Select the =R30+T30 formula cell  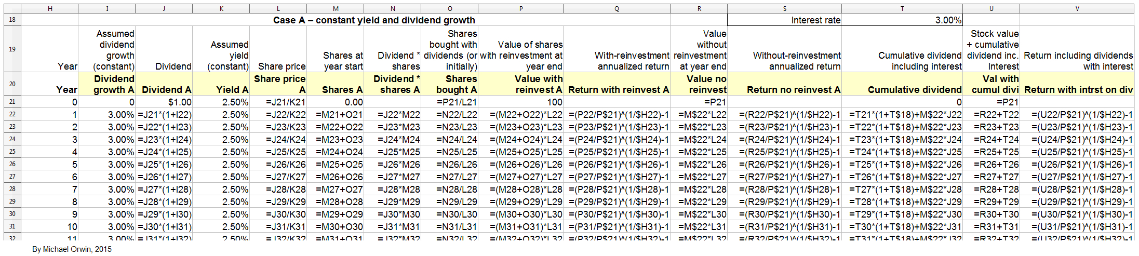pos(991,214)
